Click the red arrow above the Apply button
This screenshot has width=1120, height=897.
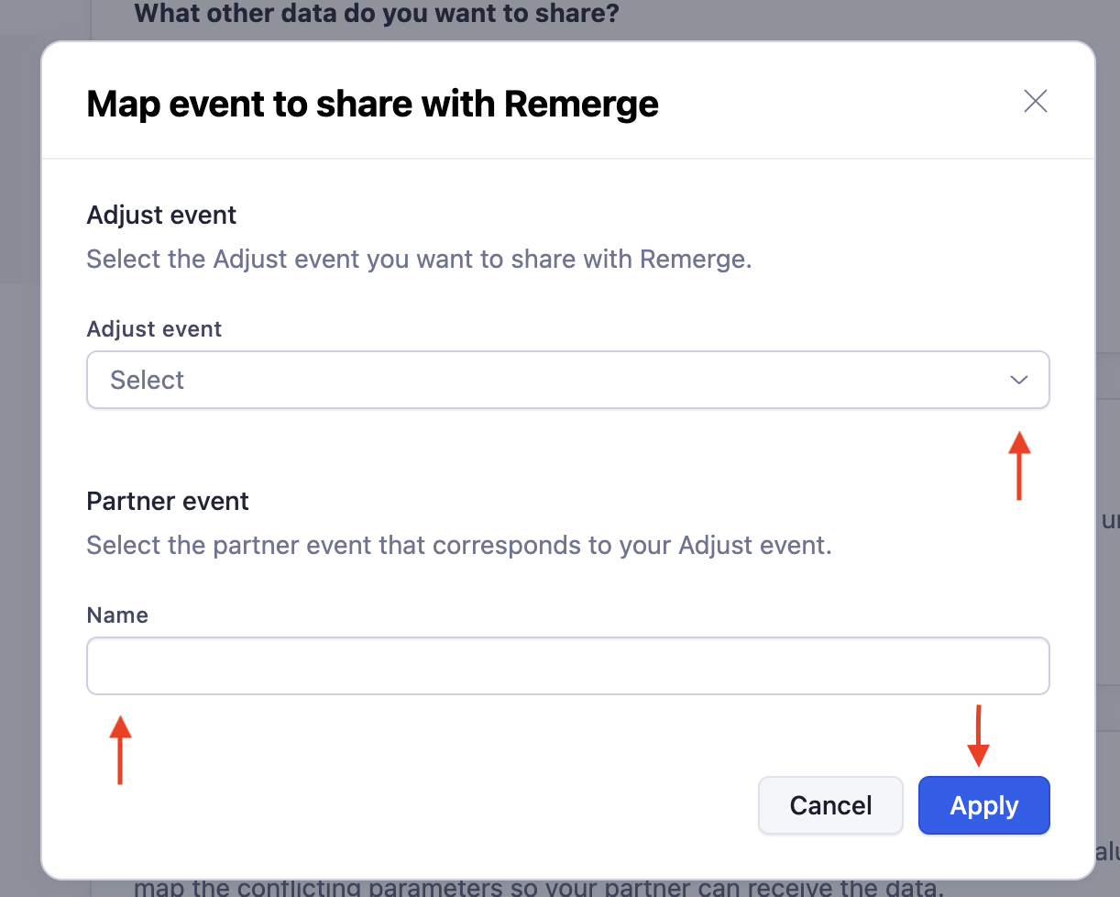pos(979,736)
